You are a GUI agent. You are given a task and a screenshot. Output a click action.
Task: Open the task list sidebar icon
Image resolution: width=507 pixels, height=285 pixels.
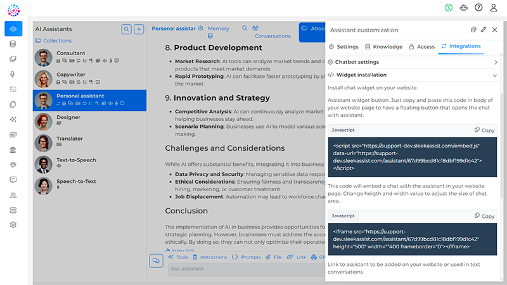coord(13,89)
